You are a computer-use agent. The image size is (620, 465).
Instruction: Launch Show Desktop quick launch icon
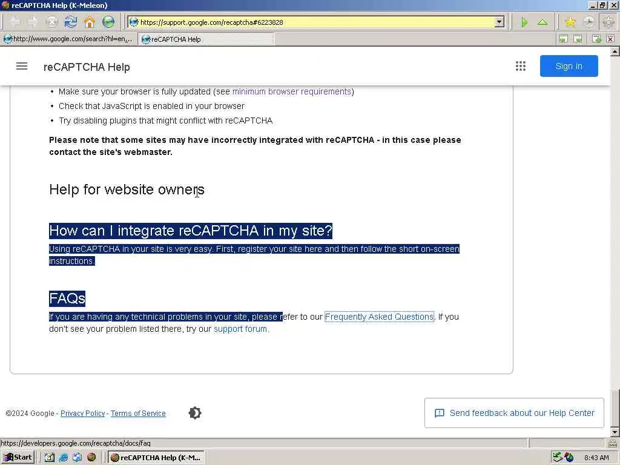[x=49, y=457]
